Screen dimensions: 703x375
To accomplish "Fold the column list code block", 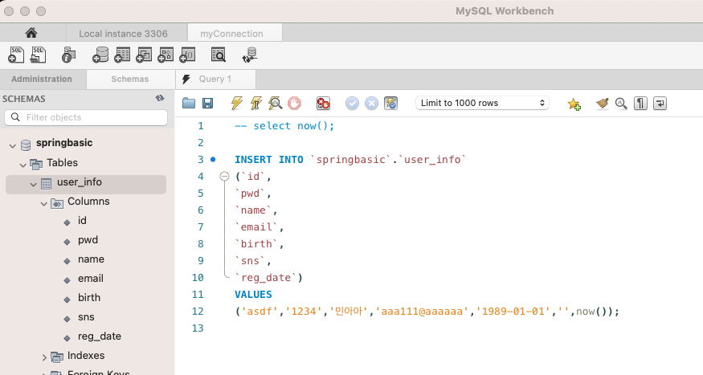I will (224, 177).
